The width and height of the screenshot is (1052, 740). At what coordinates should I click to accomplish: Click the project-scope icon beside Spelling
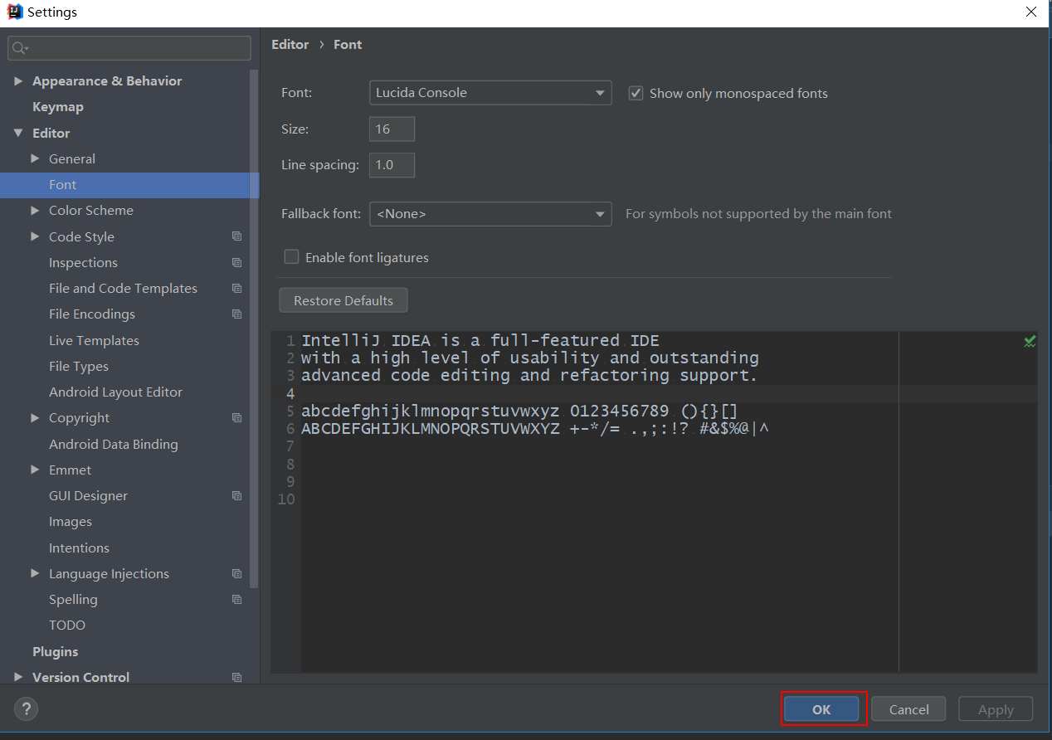pyautogui.click(x=237, y=600)
